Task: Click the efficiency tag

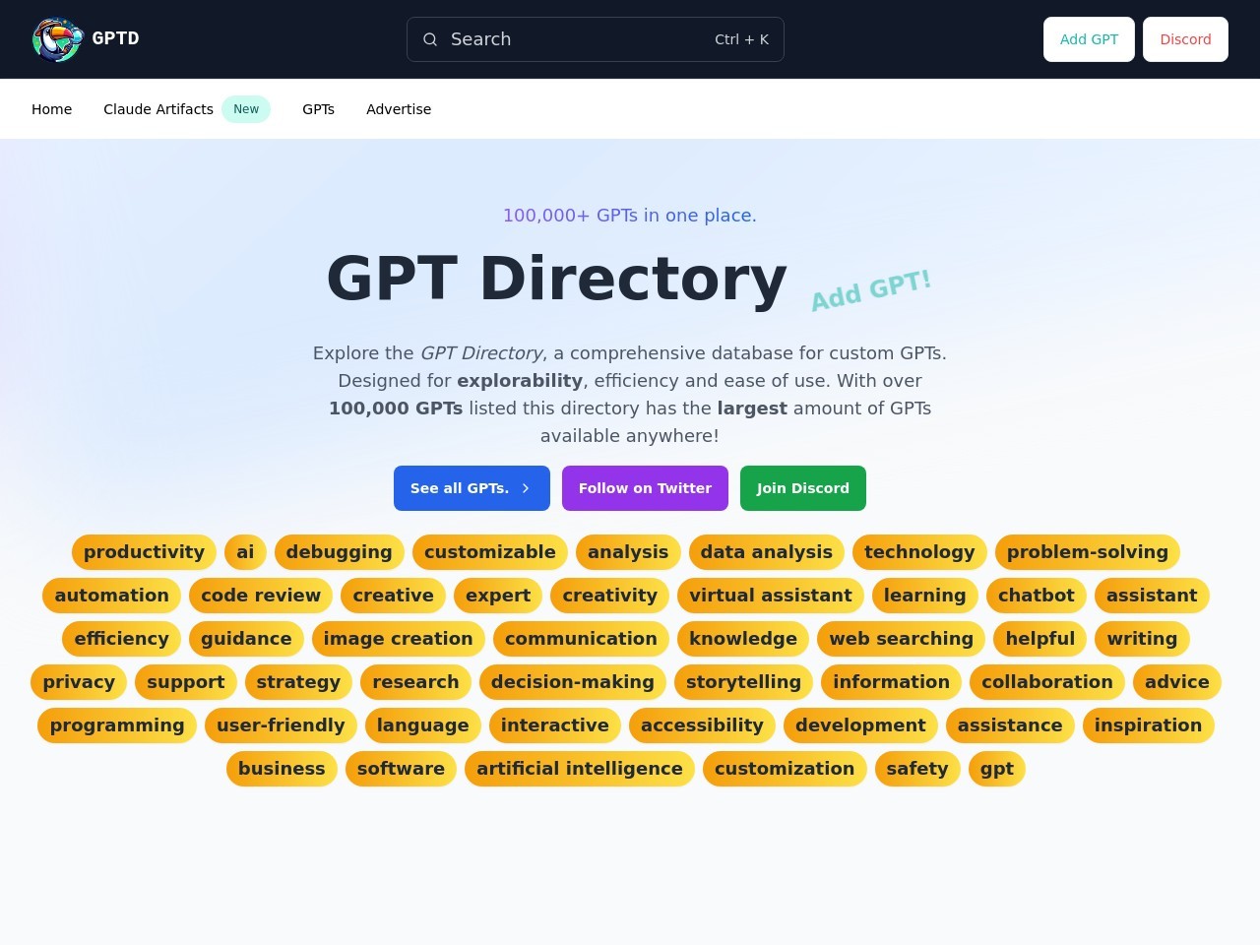Action: click(121, 639)
